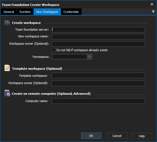
Task: Click the Cancel button
Action: (x=117, y=136)
